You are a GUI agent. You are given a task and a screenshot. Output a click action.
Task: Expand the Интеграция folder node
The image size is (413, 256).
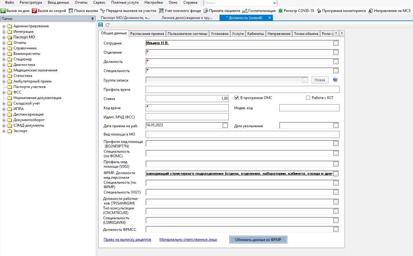pos(4,32)
